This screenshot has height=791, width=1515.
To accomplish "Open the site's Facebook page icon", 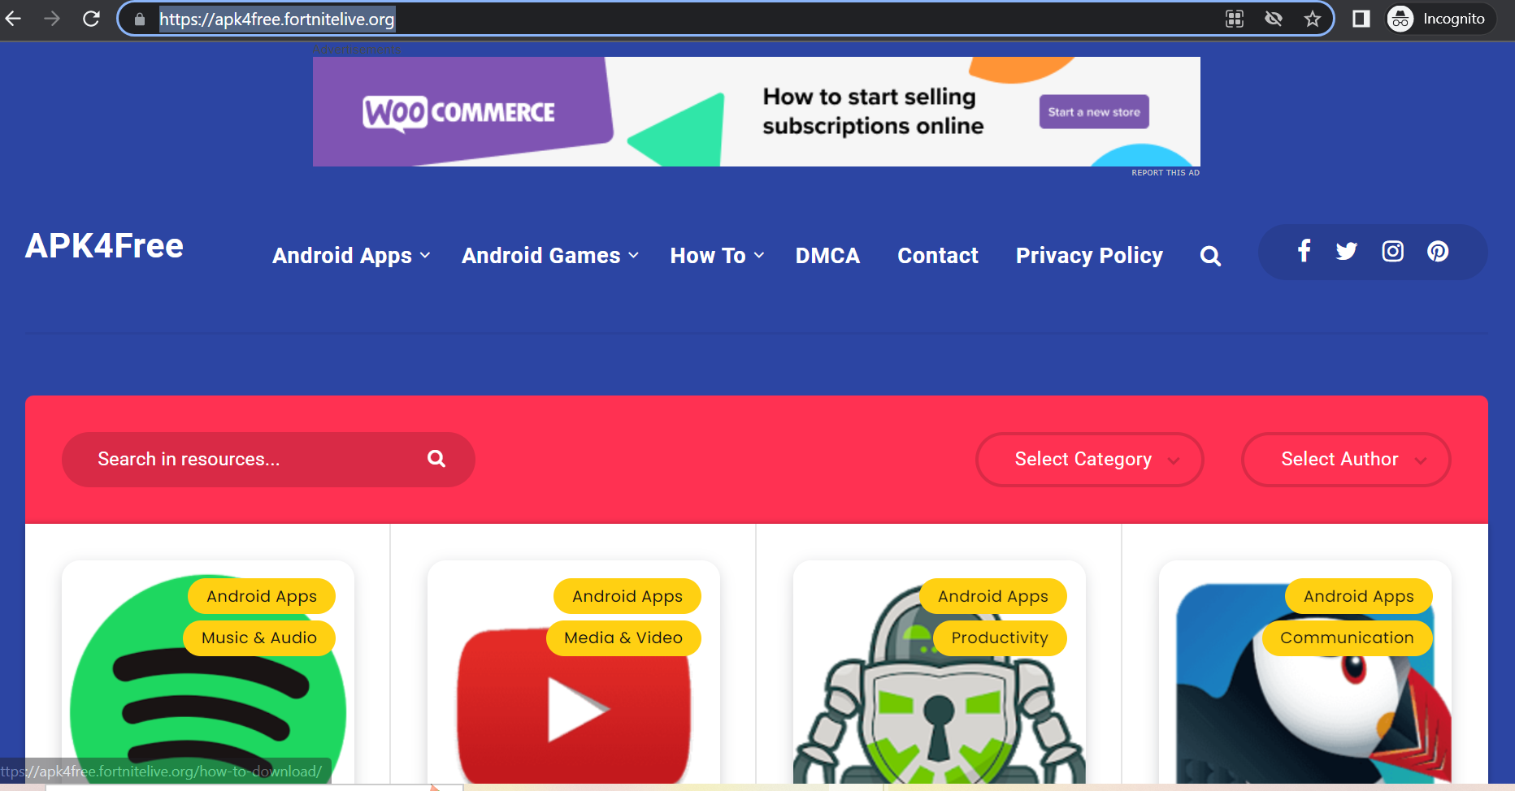I will (x=1304, y=251).
